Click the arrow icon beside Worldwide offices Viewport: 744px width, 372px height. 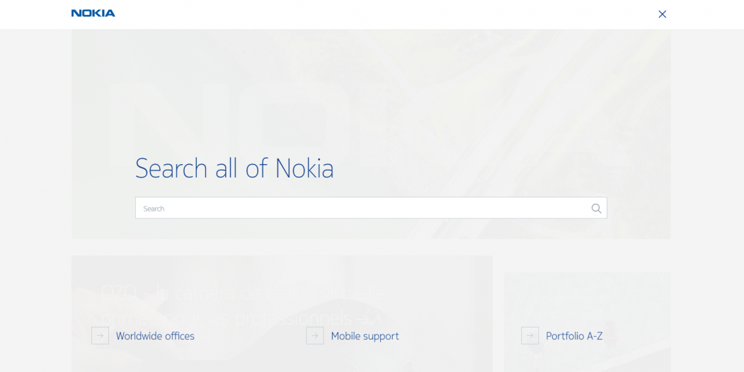100,336
